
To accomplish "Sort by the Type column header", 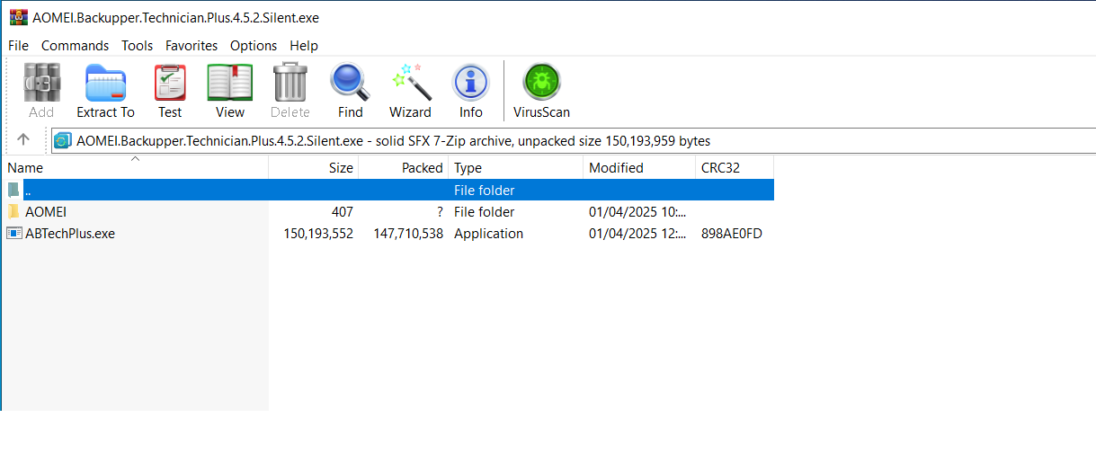I will [x=516, y=168].
